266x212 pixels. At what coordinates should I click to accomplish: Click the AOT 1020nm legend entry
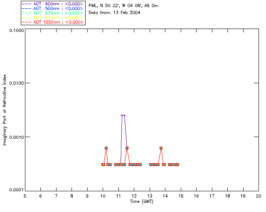point(52,22)
